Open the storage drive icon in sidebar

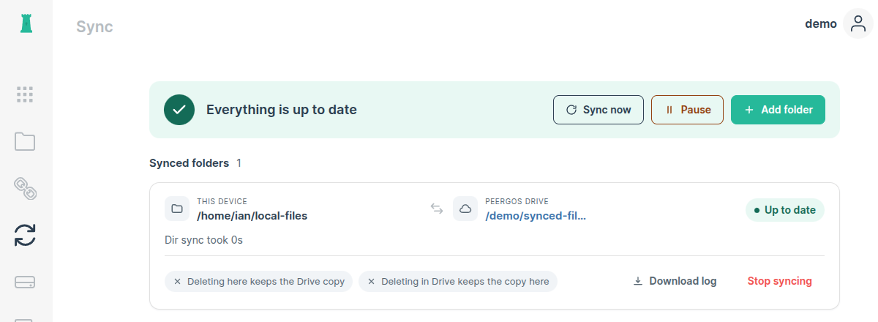point(25,282)
